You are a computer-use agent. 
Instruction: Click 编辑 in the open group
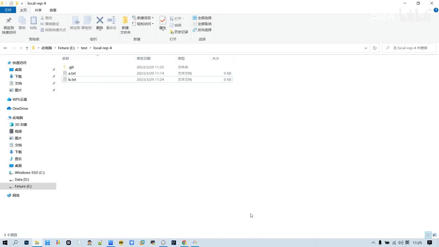click(176, 25)
